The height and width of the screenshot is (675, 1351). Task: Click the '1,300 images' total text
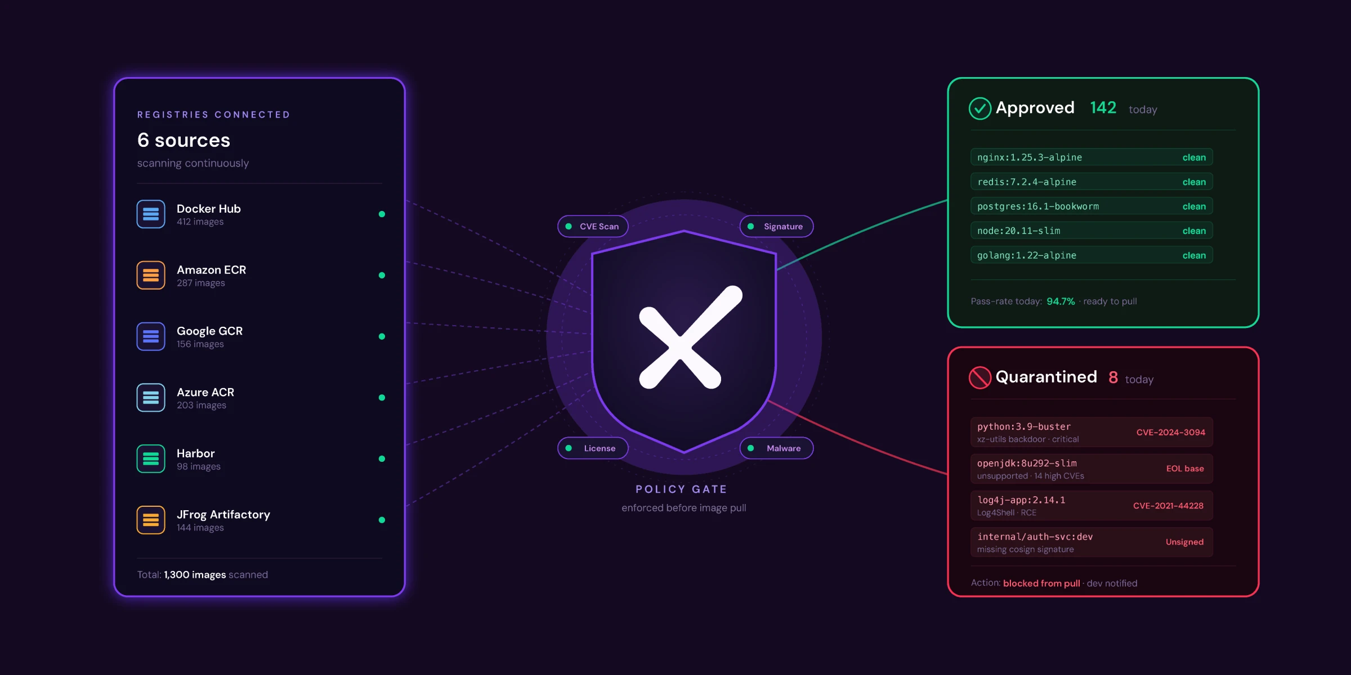(195, 574)
